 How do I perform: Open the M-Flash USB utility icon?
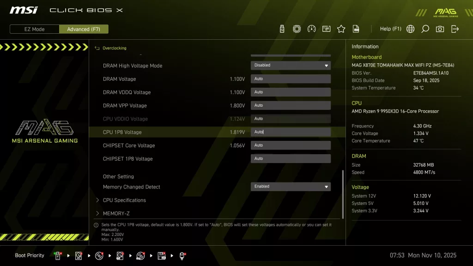point(282,29)
